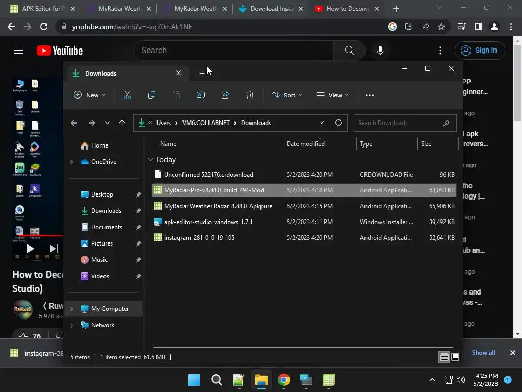Select MyRadar-Pro-v8.48.0_build_494-Mod file
The width and height of the screenshot is (522, 392).
point(304,190)
